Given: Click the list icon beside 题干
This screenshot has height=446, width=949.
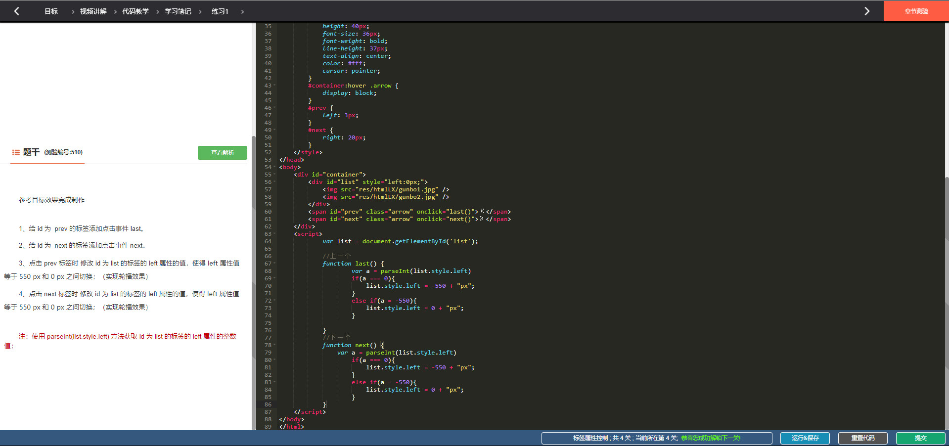Looking at the screenshot, I should (16, 152).
